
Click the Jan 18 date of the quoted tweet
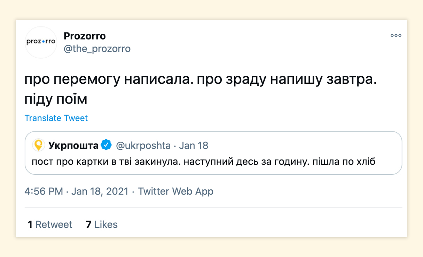pyautogui.click(x=194, y=145)
